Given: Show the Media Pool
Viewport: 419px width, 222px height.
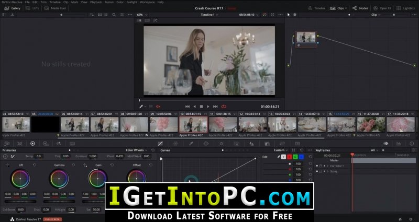Looking at the screenshot, I should 55,8.
